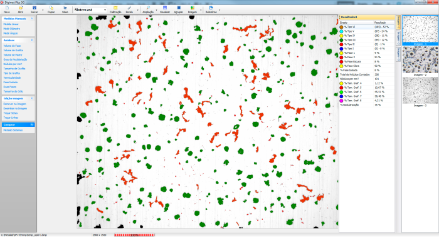Image resolution: width=439 pixels, height=237 pixels.
Task: Open the Calibração tool
Action: pos(115,8)
